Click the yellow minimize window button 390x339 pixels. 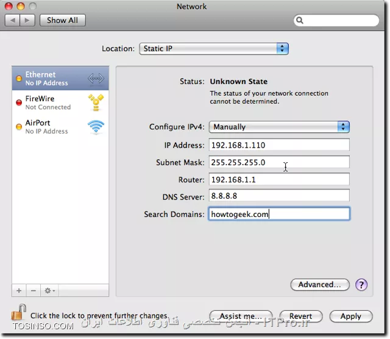point(21,6)
